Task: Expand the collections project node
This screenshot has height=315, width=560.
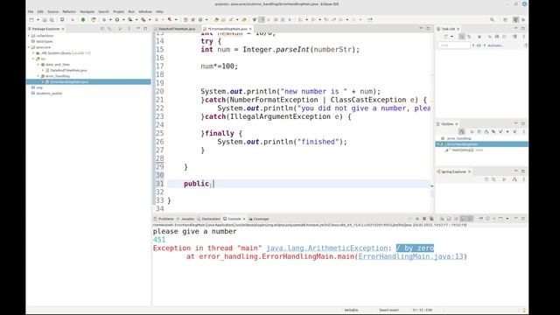Action: (x=29, y=36)
